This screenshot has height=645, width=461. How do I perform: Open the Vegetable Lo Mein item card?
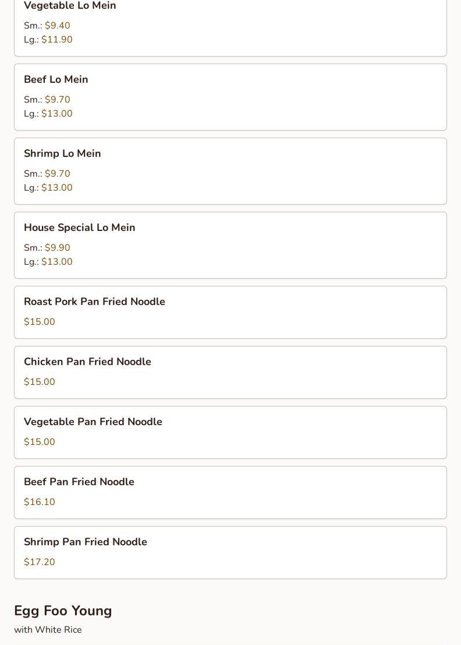230,27
